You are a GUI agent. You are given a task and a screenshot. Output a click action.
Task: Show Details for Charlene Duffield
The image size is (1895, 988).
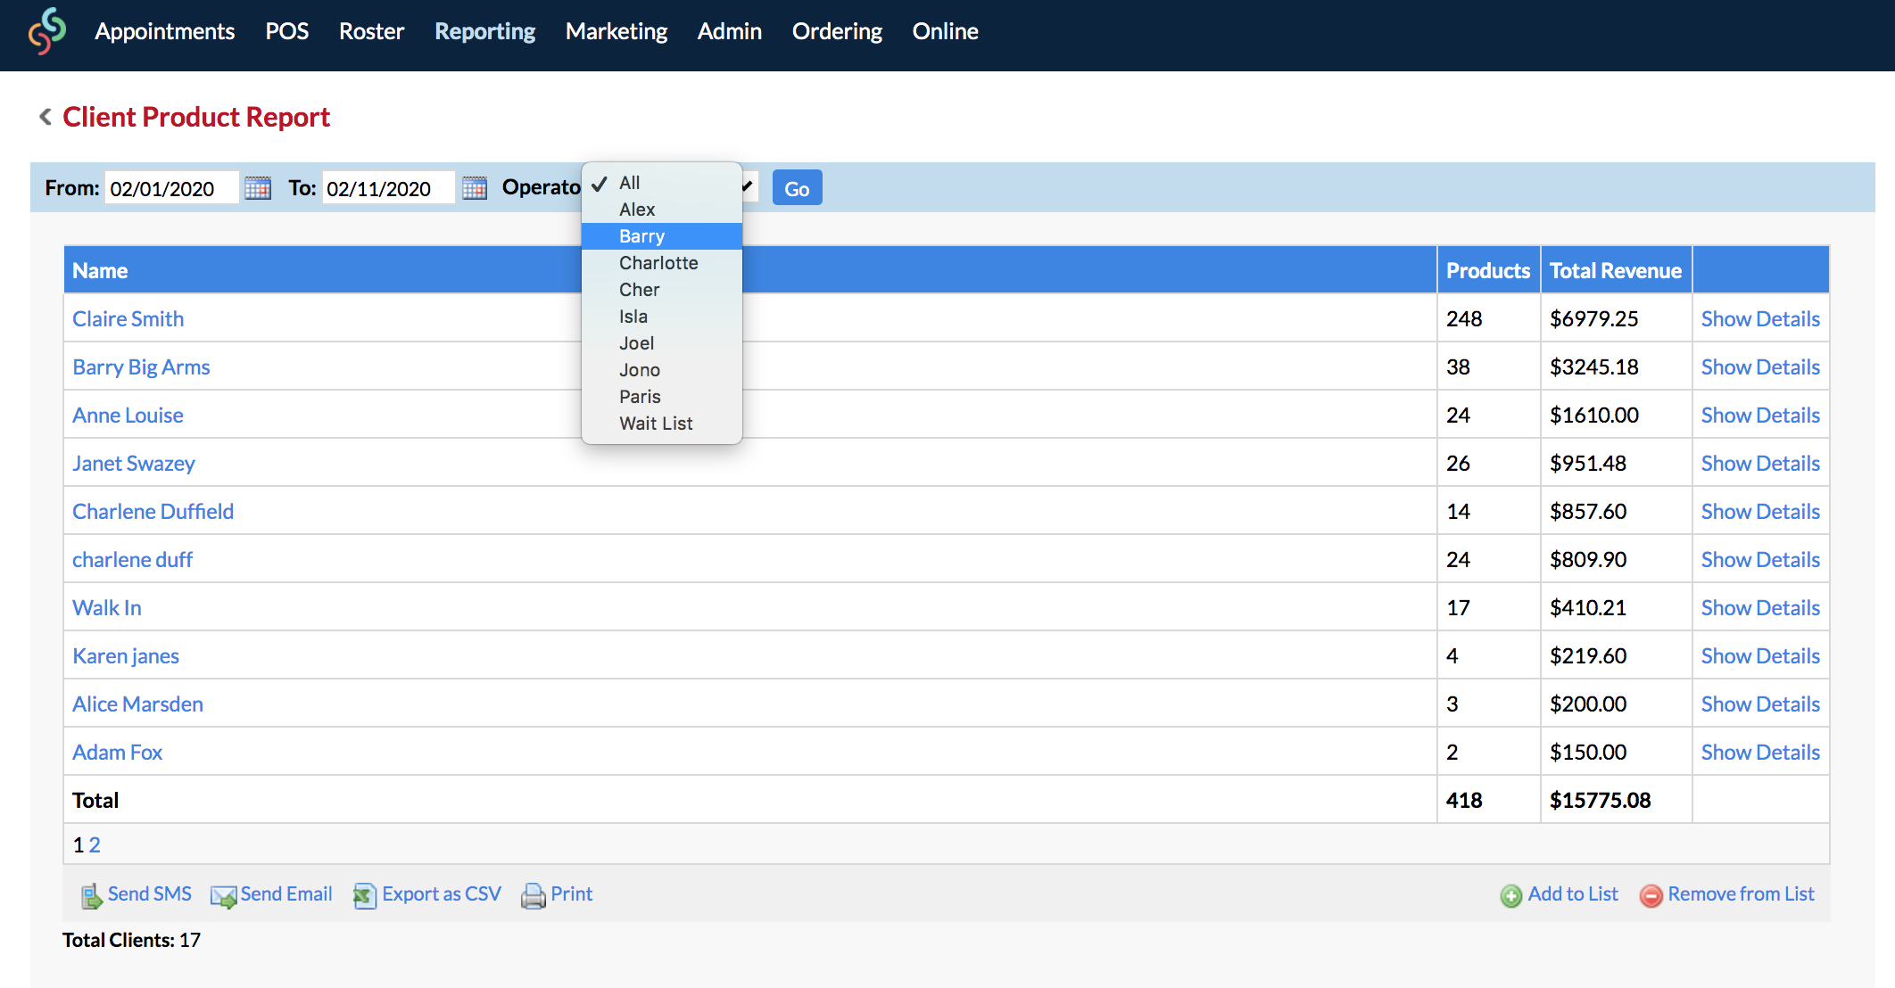(x=1760, y=512)
